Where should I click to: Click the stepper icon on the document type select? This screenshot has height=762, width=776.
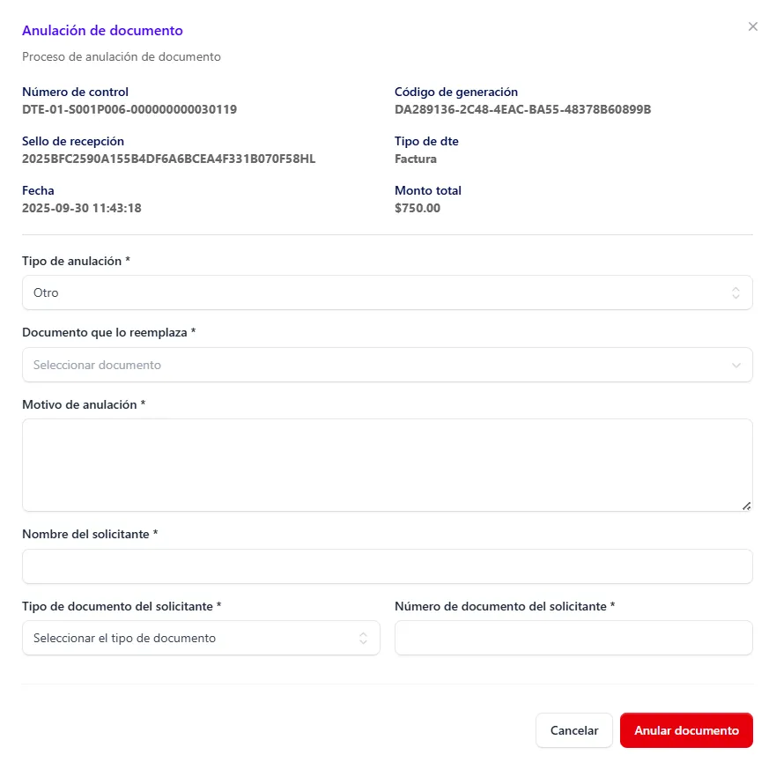click(x=362, y=638)
